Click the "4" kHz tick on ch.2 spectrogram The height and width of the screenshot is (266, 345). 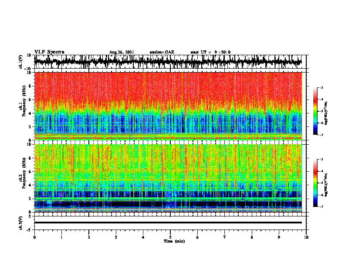click(x=30, y=185)
